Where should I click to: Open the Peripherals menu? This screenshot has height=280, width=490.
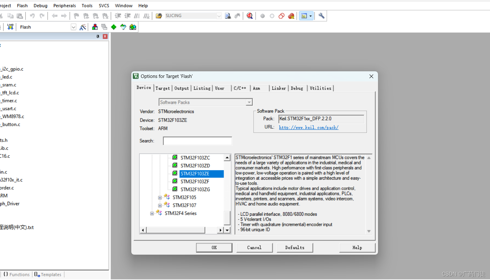[65, 6]
